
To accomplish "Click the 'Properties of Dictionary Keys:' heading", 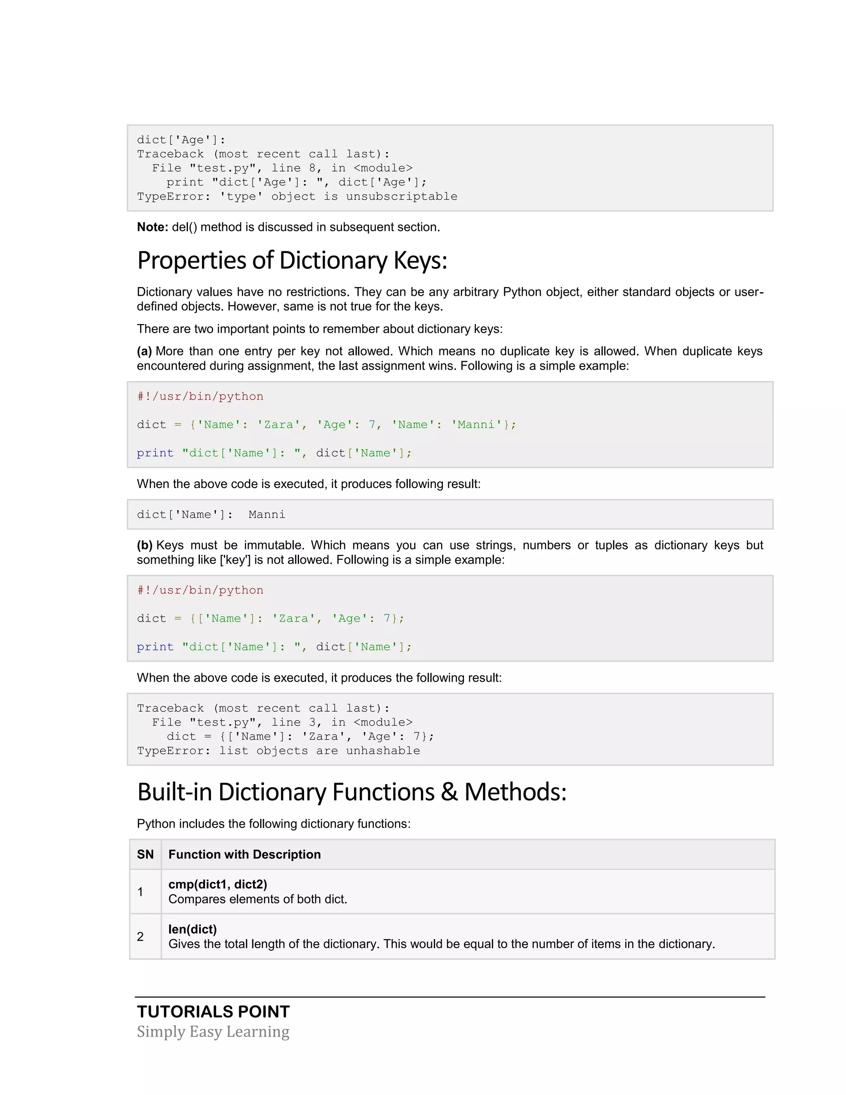I will [292, 261].
